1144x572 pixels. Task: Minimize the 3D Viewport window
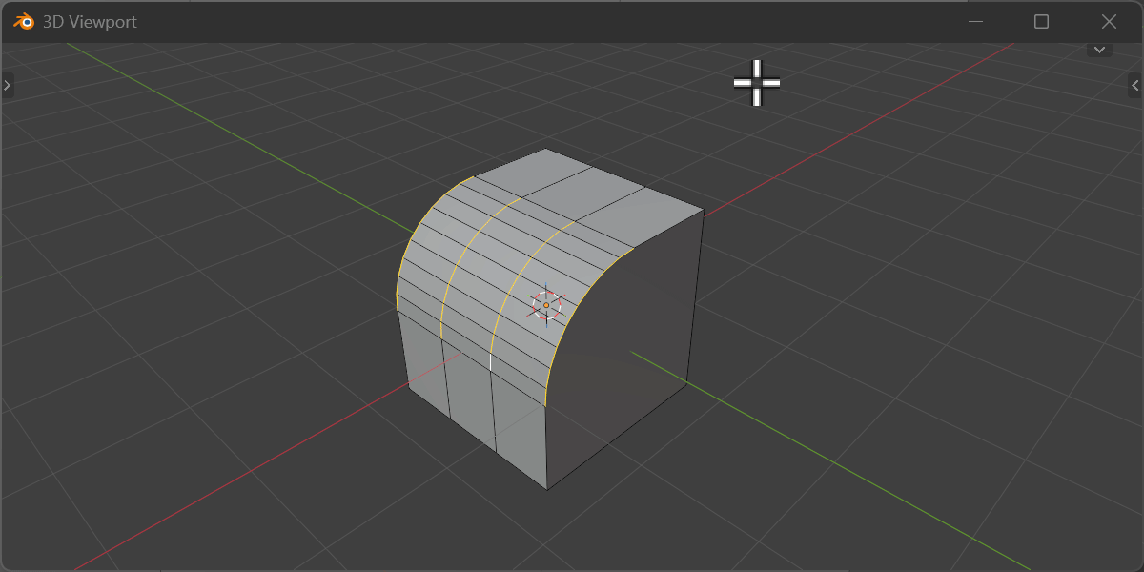point(975,21)
